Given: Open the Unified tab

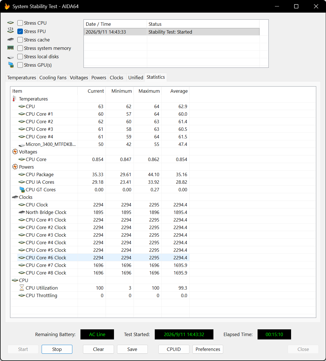Looking at the screenshot, I should pos(136,78).
